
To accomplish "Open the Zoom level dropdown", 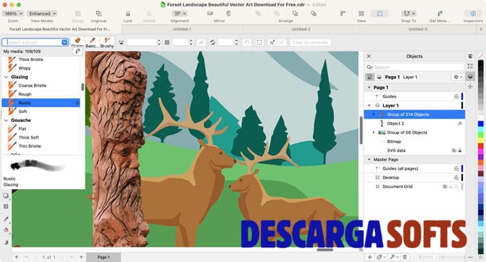I will [x=13, y=14].
